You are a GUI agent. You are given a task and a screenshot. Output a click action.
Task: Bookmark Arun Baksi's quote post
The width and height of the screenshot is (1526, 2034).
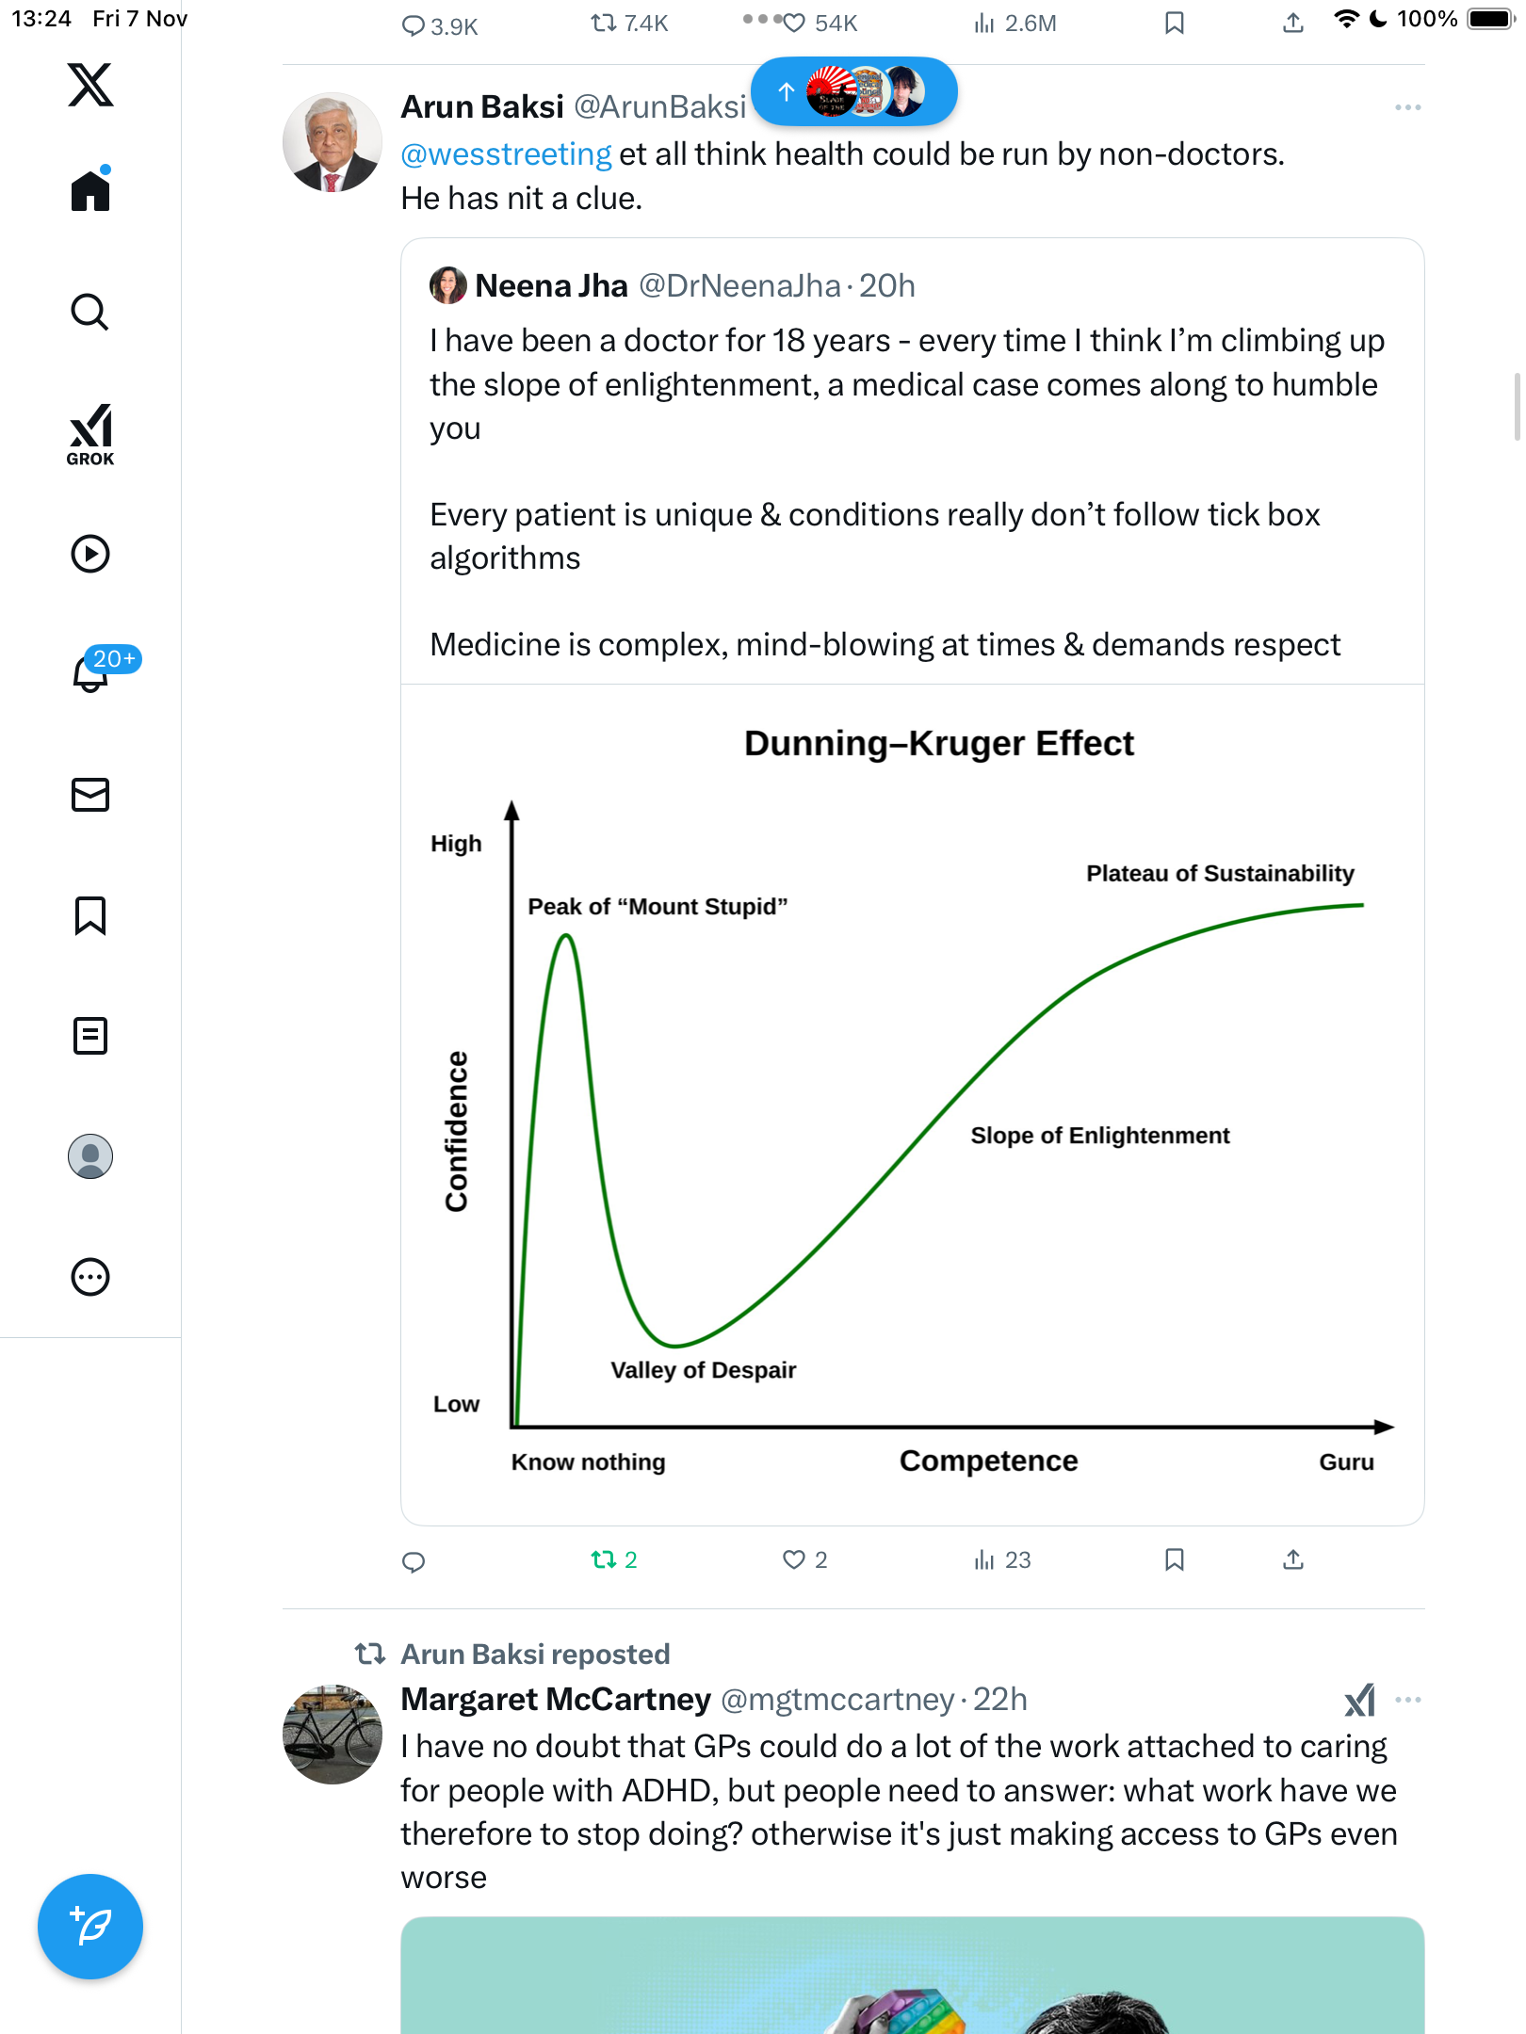(1174, 1560)
